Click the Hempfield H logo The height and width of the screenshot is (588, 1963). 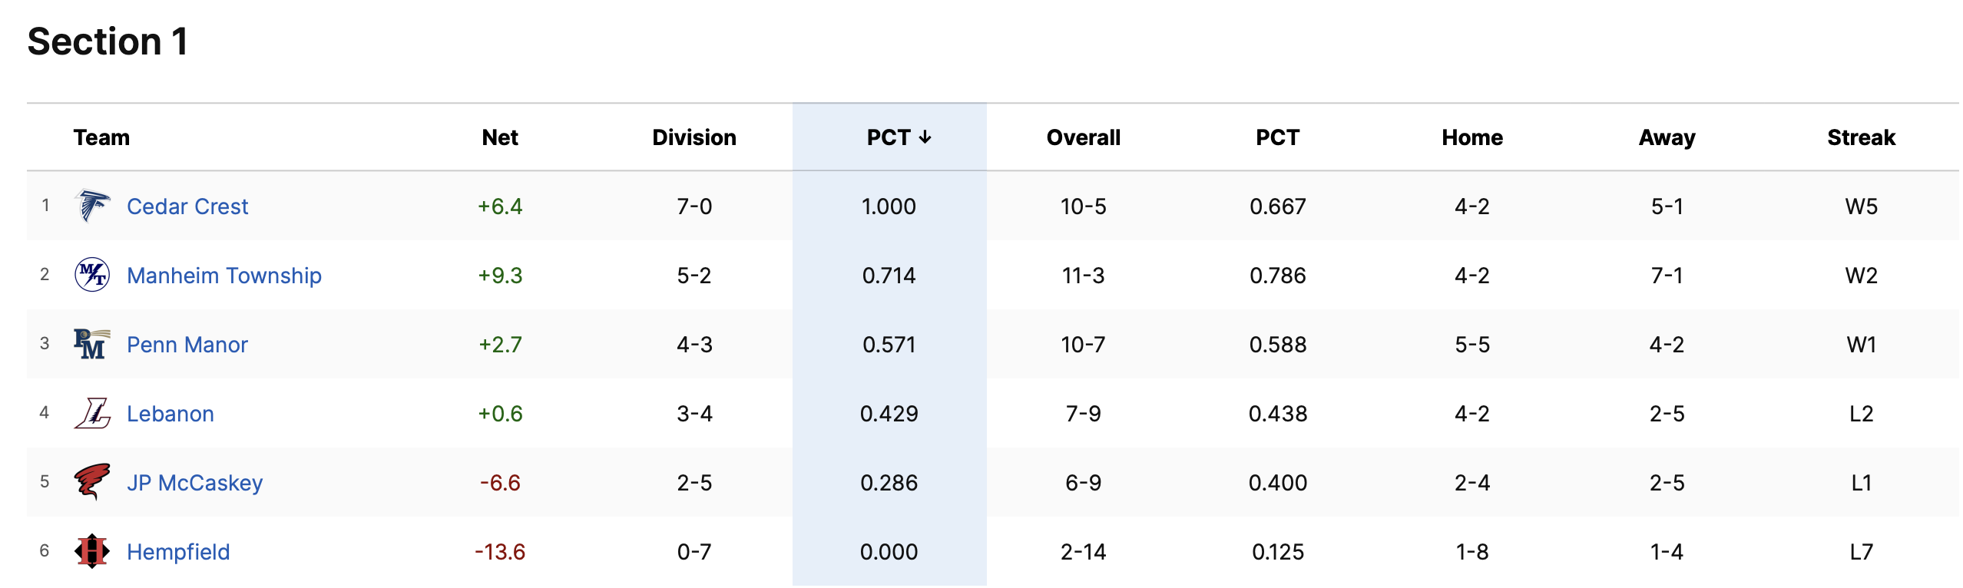(x=92, y=551)
